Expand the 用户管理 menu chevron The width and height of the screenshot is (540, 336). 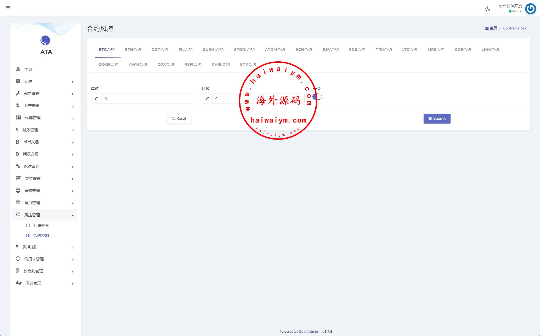(73, 106)
